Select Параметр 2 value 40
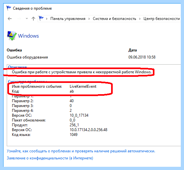184x170 pixels. [x=72, y=101]
